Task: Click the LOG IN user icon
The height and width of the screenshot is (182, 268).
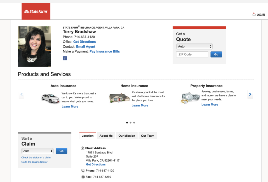Action: pyautogui.click(x=254, y=14)
